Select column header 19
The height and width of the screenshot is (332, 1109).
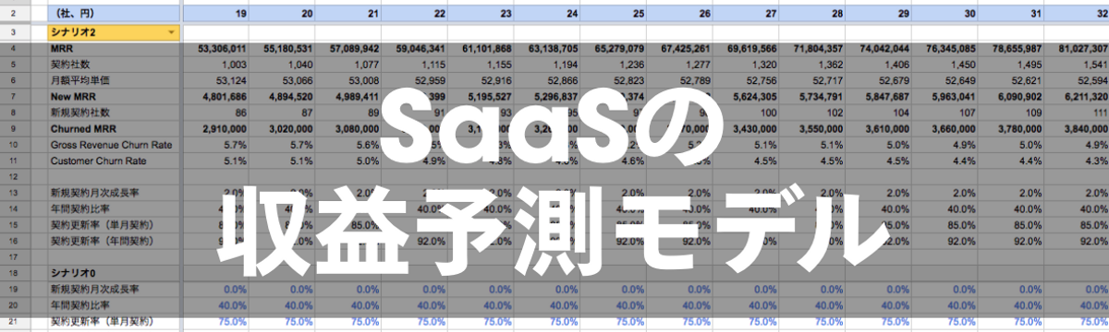point(214,14)
